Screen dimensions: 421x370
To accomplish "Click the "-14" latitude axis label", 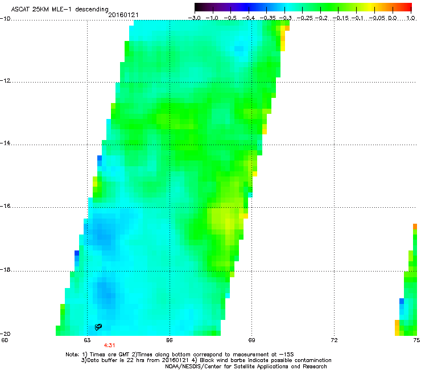I will [x=5, y=143].
